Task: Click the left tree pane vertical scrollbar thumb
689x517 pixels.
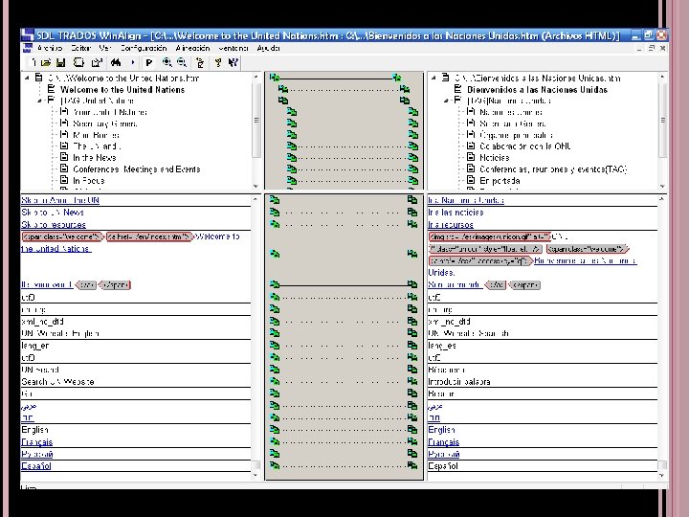Action: pos(256,120)
